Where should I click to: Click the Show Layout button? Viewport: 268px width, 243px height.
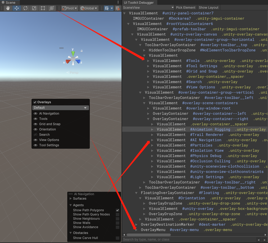pyautogui.click(x=208, y=7)
